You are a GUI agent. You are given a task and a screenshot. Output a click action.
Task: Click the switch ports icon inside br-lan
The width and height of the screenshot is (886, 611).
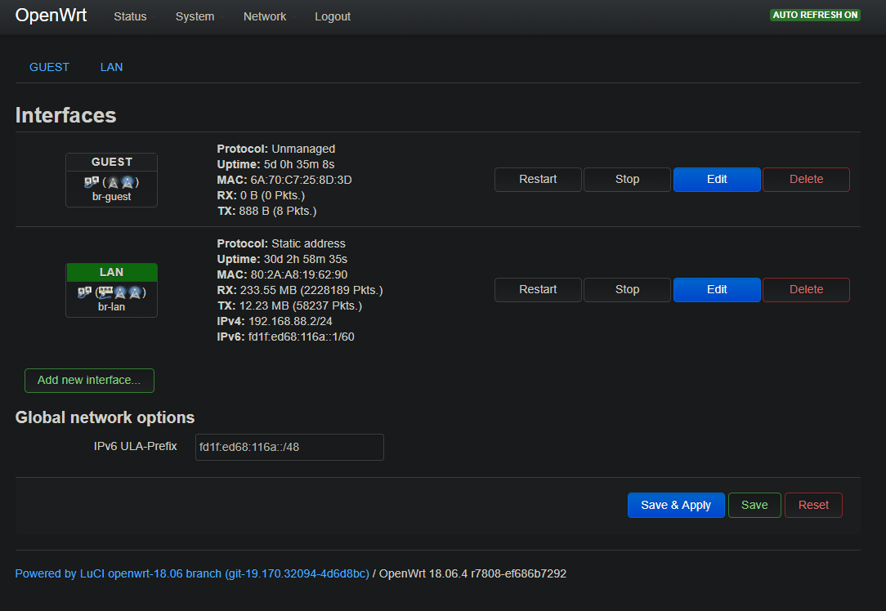pos(105,291)
